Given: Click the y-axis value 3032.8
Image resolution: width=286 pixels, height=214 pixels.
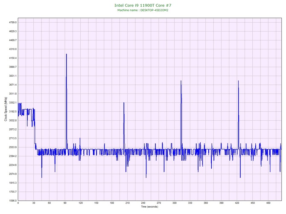Looking at the screenshot, I should click(13, 121).
